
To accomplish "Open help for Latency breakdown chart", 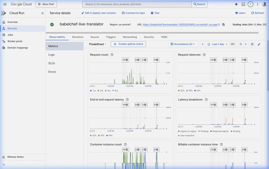I will point(206,100).
